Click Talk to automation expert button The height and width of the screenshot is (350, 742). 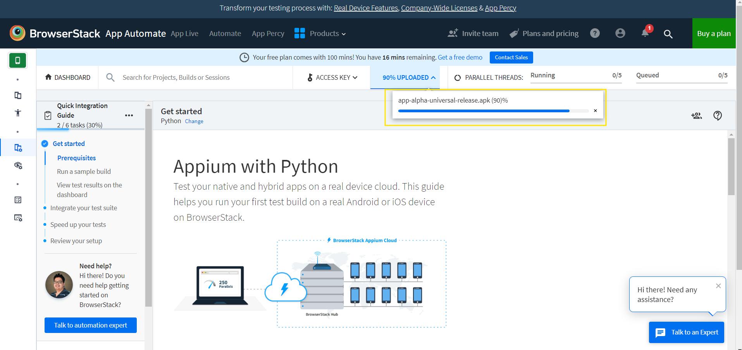[x=91, y=325]
